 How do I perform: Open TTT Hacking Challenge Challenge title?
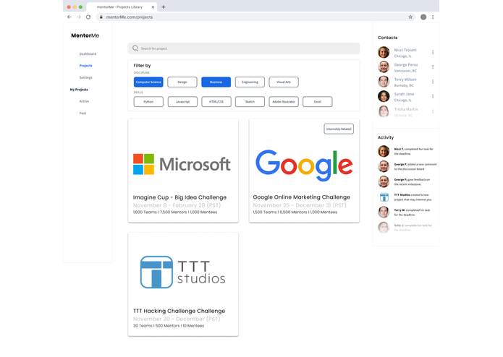(179, 311)
